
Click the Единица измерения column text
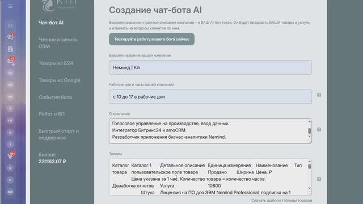click(229, 165)
